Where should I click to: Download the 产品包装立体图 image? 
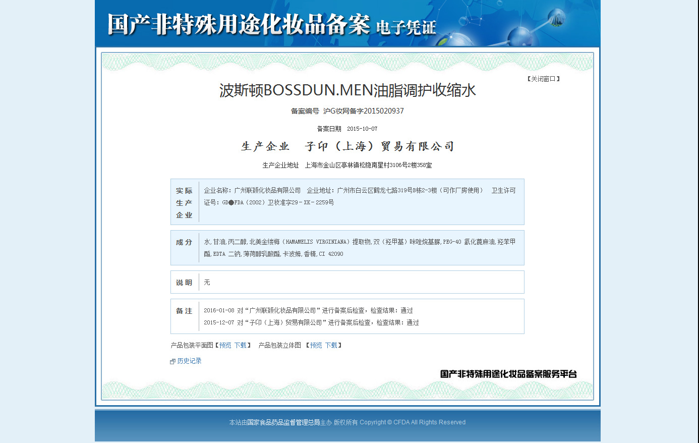(x=331, y=345)
